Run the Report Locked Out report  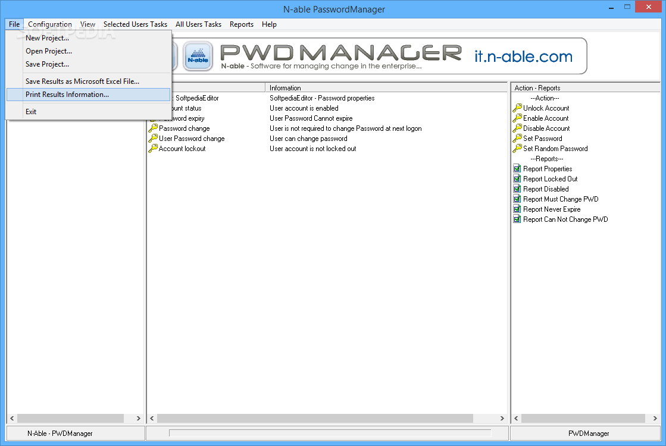tap(551, 179)
